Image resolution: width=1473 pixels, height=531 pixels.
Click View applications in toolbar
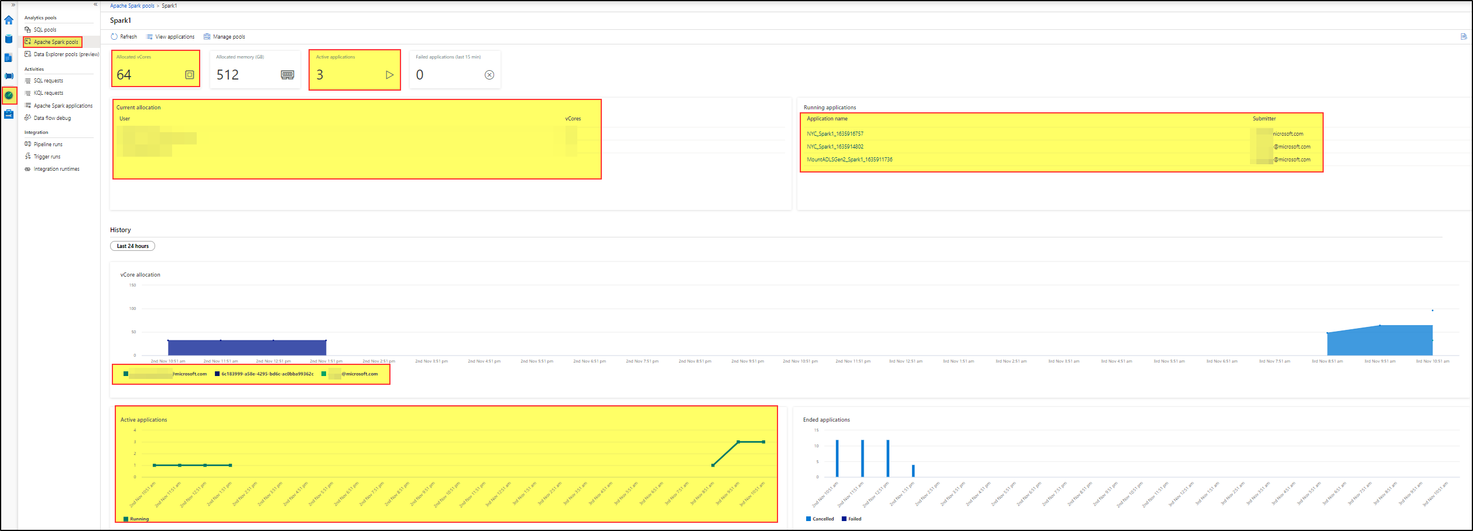click(x=170, y=37)
